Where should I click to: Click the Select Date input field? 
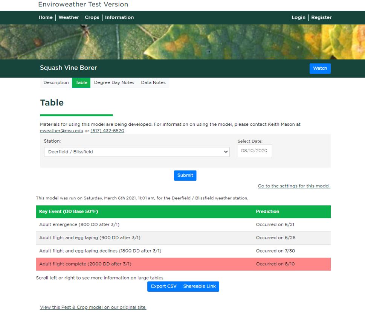click(255, 151)
